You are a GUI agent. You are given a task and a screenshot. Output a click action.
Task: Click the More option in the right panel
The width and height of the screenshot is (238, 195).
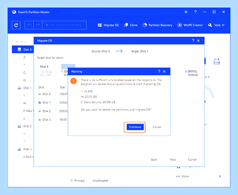pos(182,176)
